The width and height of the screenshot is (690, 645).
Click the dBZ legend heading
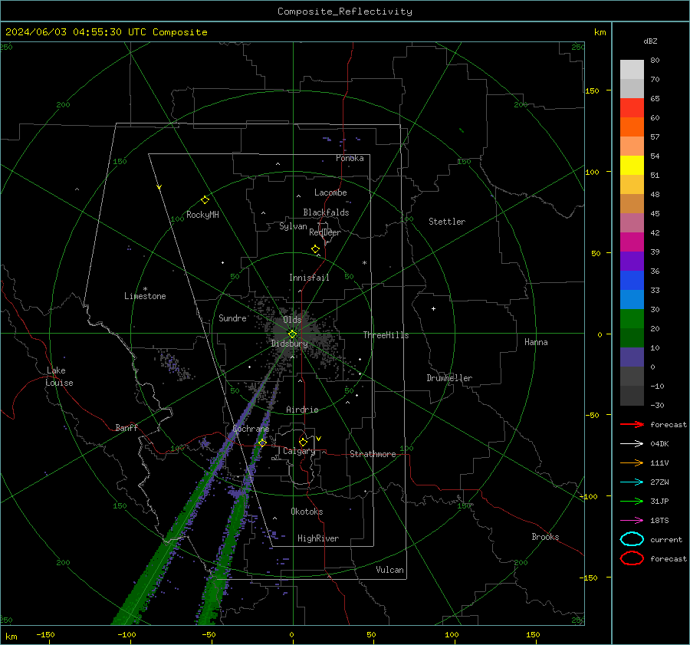[650, 41]
